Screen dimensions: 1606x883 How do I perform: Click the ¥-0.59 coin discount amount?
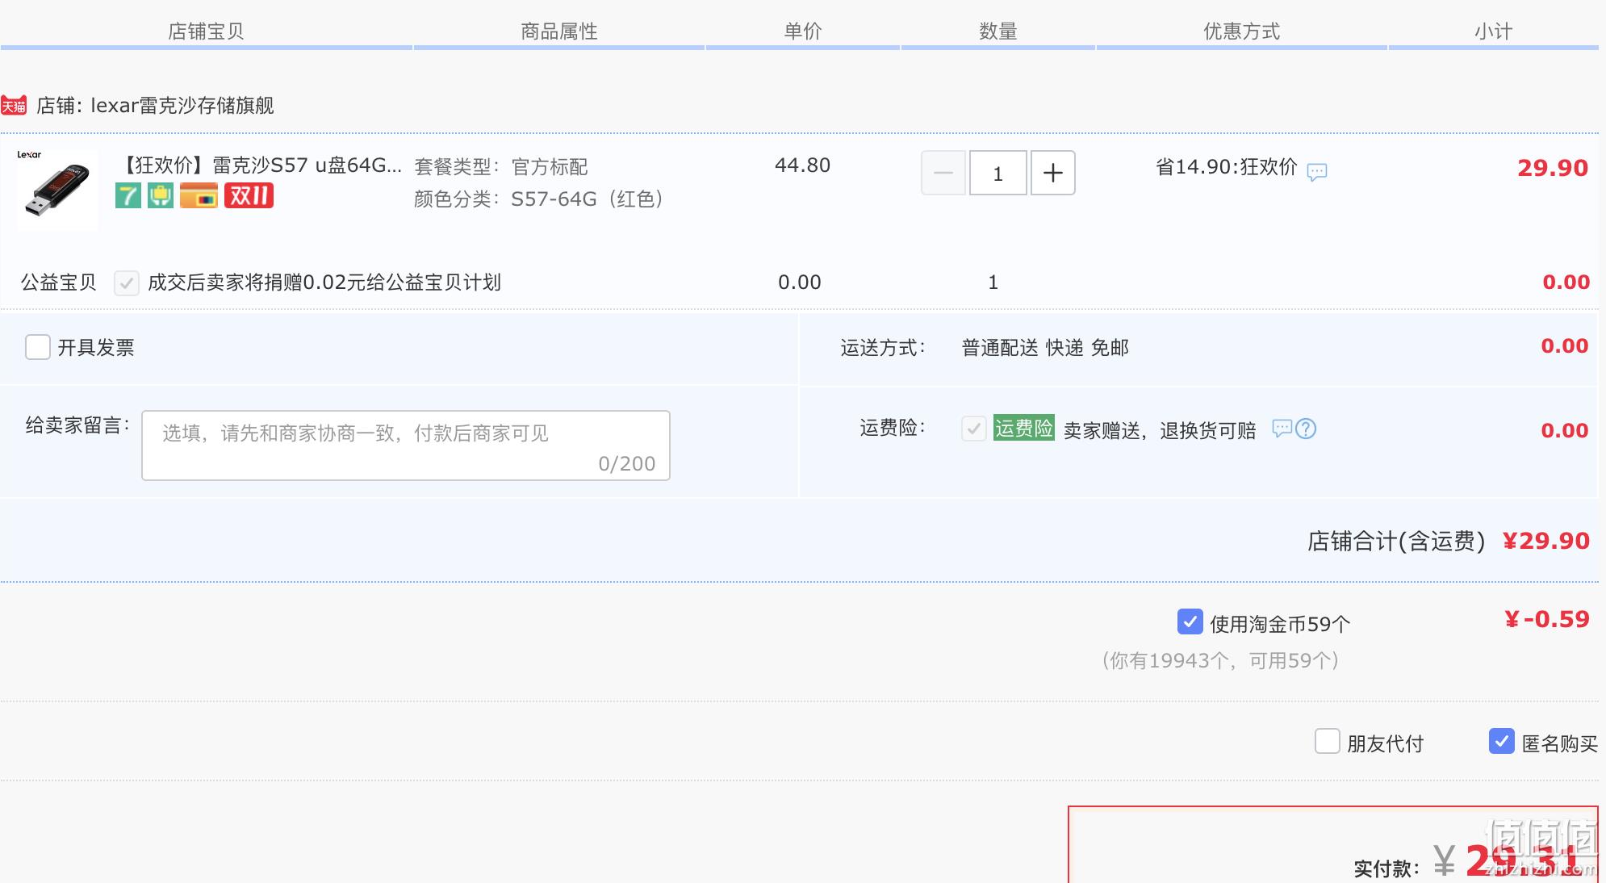coord(1547,619)
